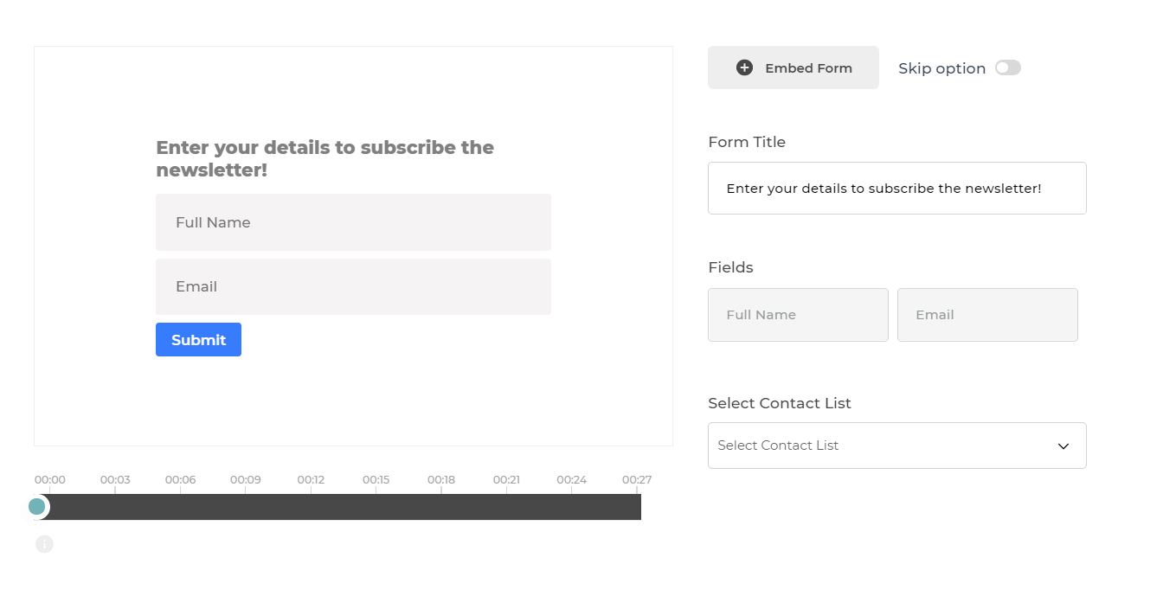
Task: Click the Full Name preview input
Action: [x=353, y=222]
